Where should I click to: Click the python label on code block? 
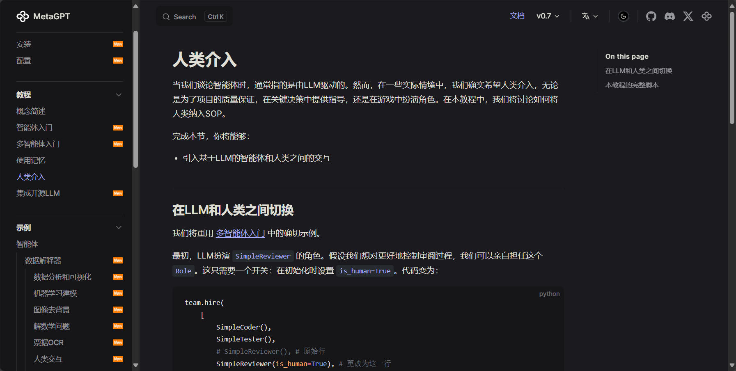coord(549,294)
